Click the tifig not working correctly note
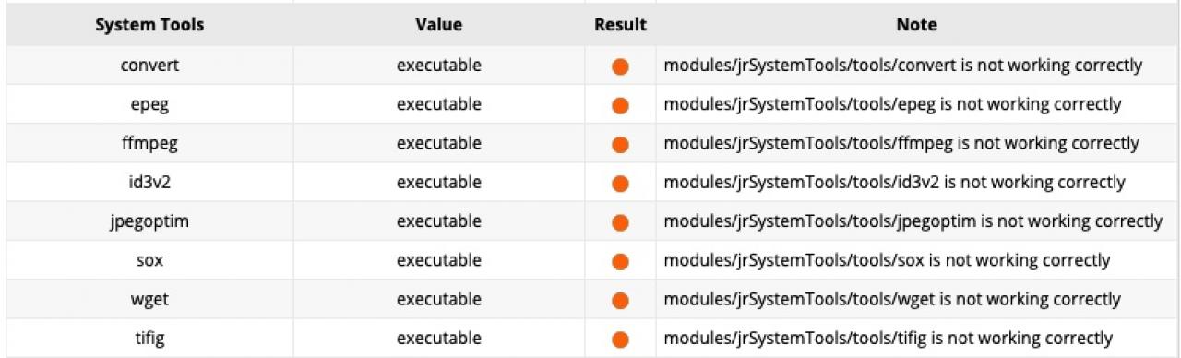 (x=889, y=338)
